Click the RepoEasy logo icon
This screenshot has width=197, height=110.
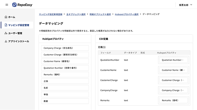pyautogui.click(x=14, y=5)
